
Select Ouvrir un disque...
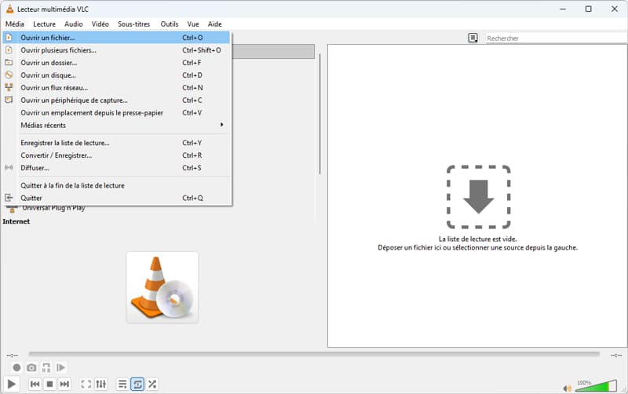116,75
